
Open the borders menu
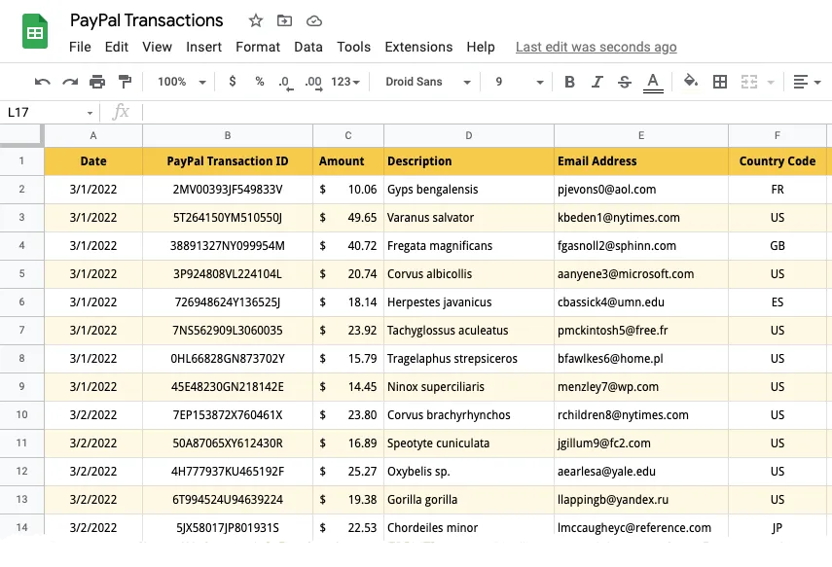(719, 82)
